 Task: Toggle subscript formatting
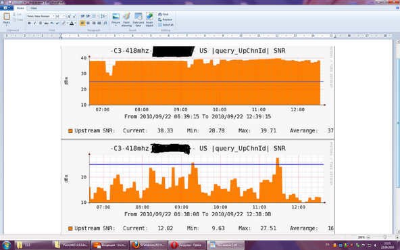click(x=52, y=23)
